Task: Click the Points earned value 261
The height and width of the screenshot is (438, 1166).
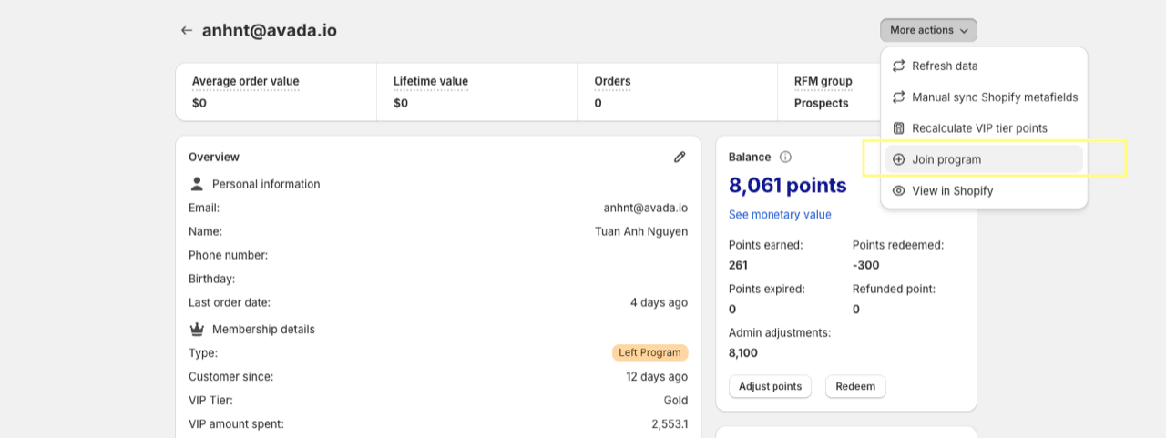Action: (738, 265)
